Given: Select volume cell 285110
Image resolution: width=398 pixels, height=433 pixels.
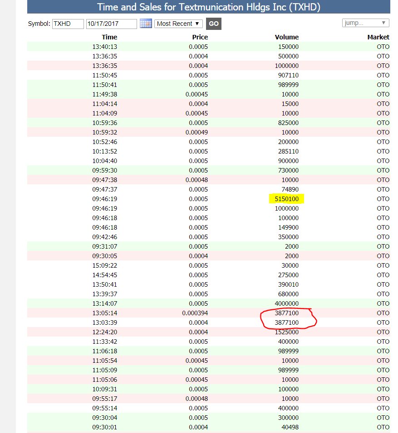Looking at the screenshot, I should [x=288, y=151].
